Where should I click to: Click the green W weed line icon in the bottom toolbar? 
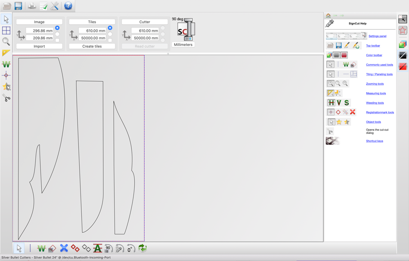pyautogui.click(x=41, y=249)
